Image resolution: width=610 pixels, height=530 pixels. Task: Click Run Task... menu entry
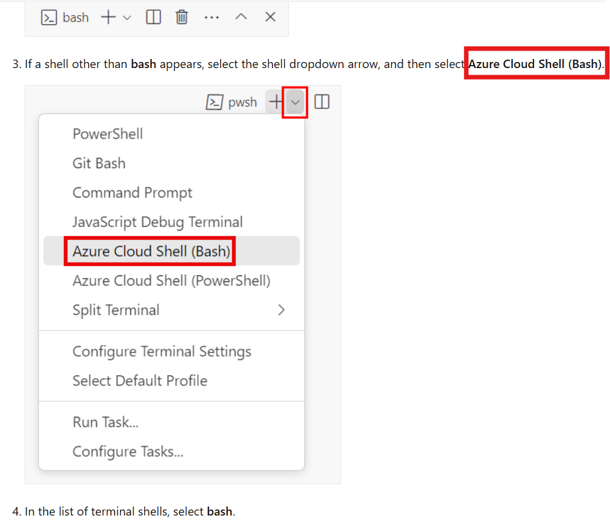pyautogui.click(x=172, y=422)
